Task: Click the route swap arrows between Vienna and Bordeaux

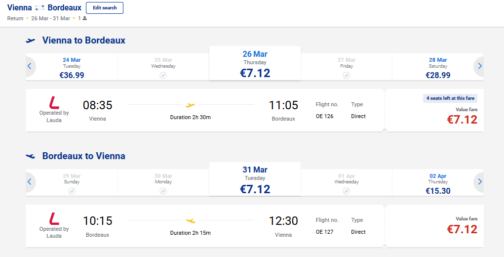Action: point(40,8)
